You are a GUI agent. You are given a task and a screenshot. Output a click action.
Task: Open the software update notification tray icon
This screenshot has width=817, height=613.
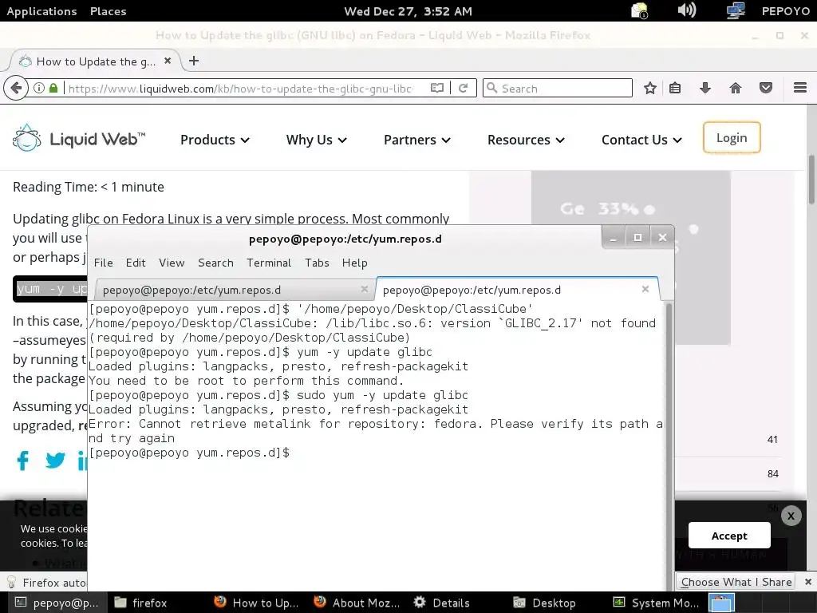point(639,11)
